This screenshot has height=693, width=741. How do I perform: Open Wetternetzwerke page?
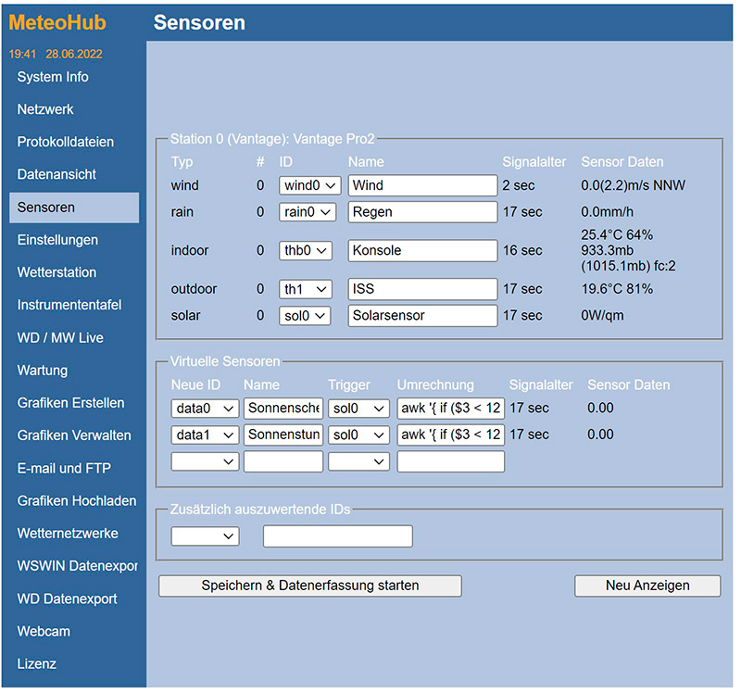(x=68, y=534)
